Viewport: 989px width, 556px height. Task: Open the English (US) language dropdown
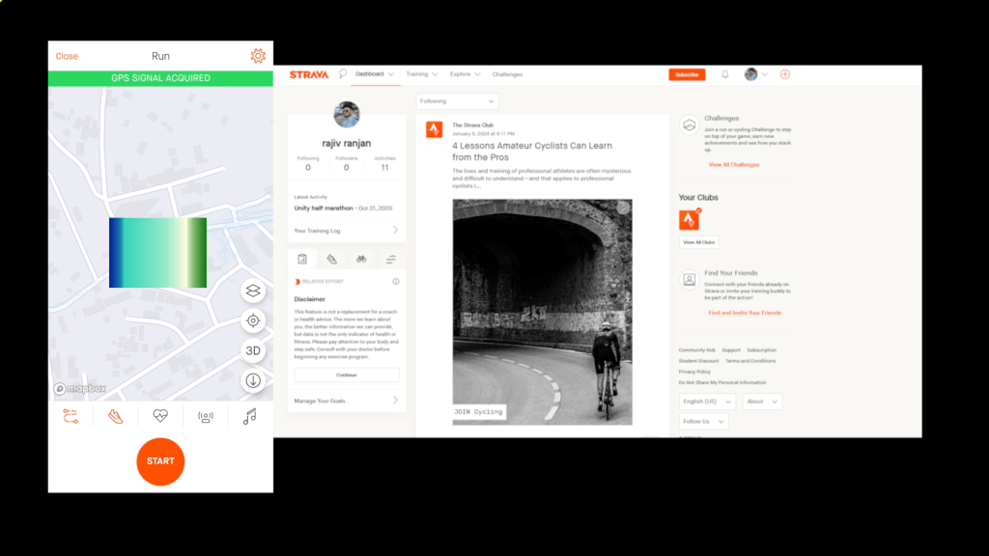(707, 402)
